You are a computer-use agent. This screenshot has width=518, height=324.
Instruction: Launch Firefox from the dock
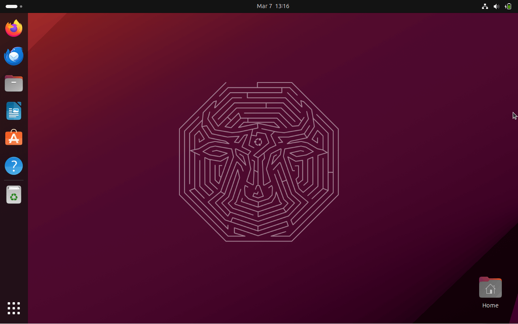pos(13,28)
